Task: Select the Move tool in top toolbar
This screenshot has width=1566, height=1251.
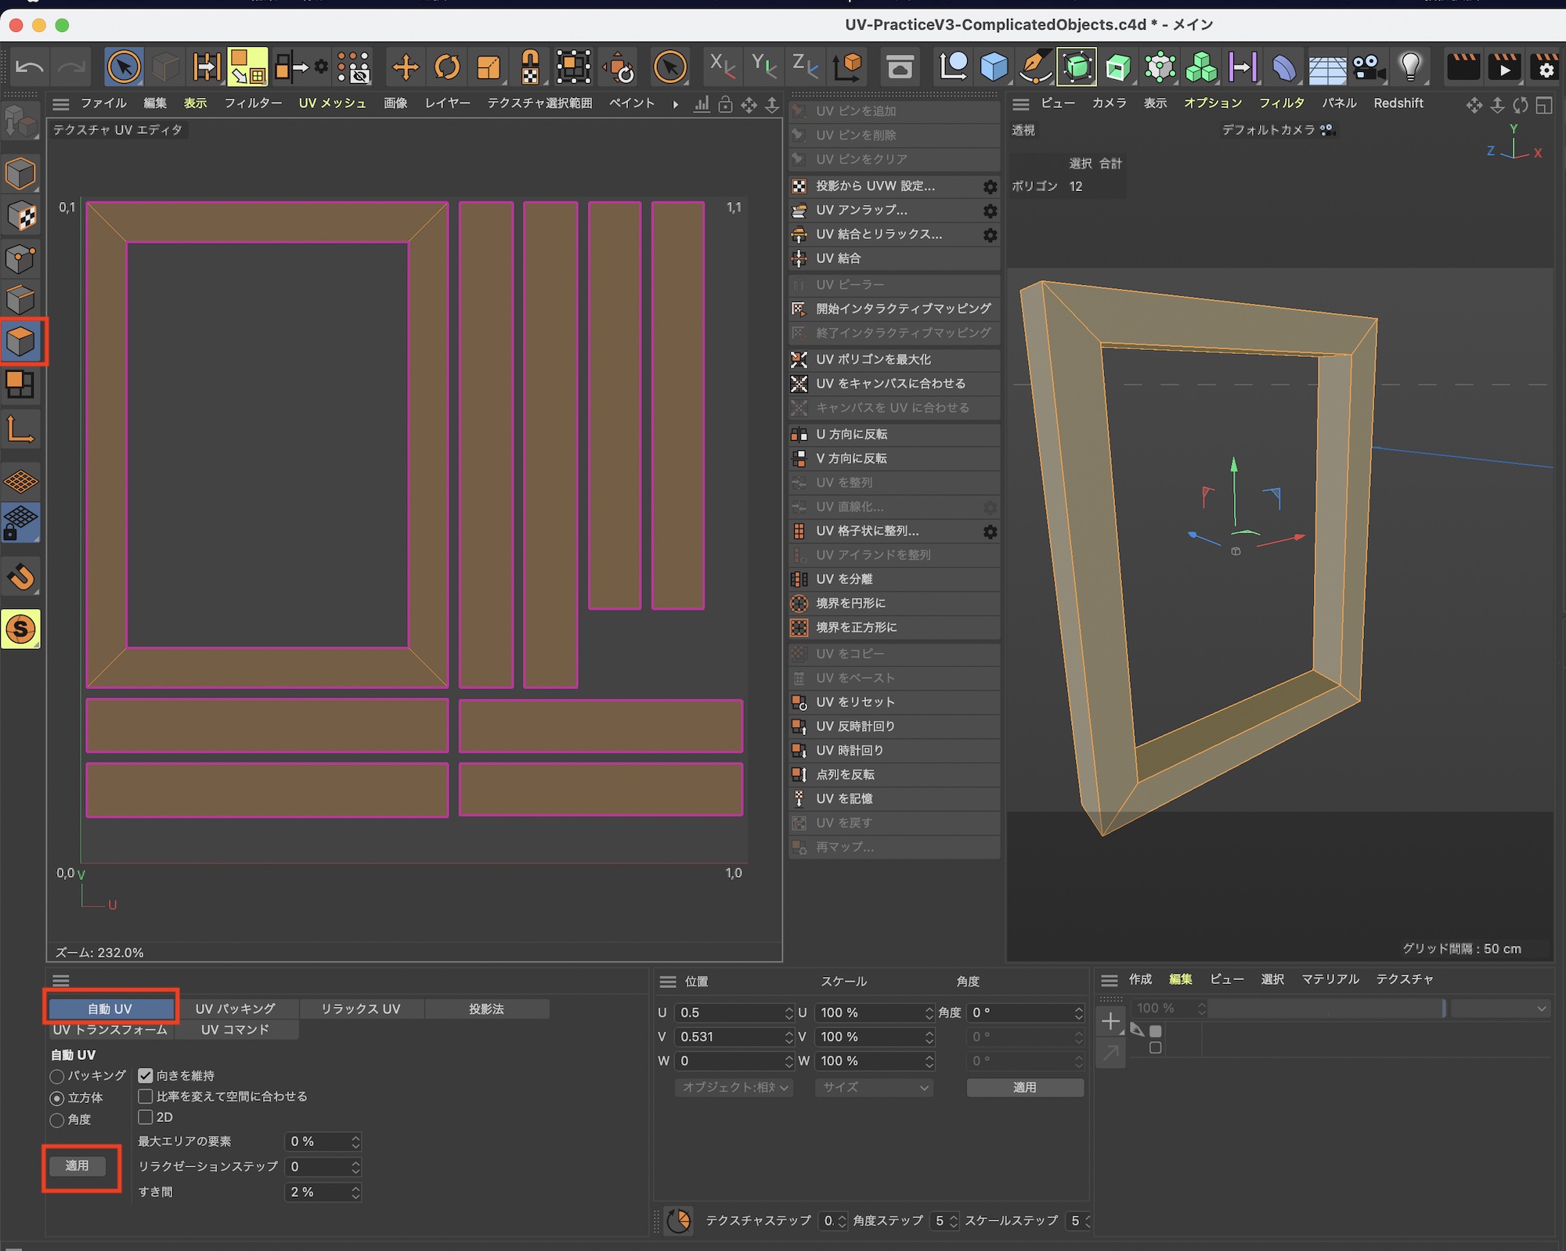Action: (x=405, y=67)
